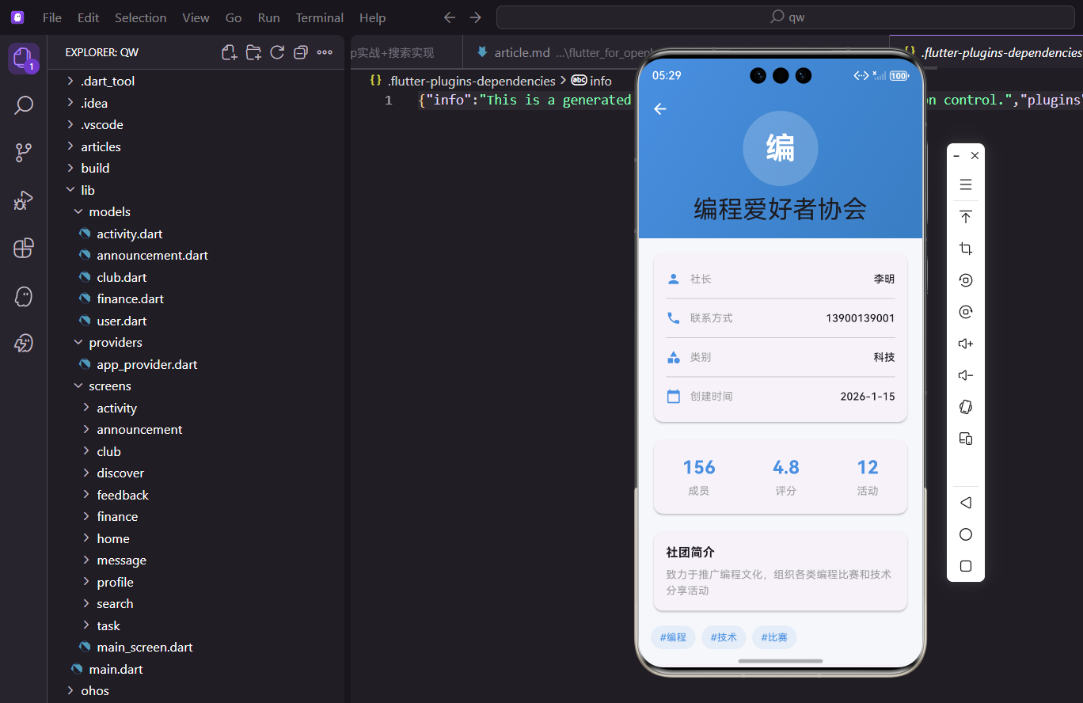Open the New File icon in Explorer

(x=229, y=51)
